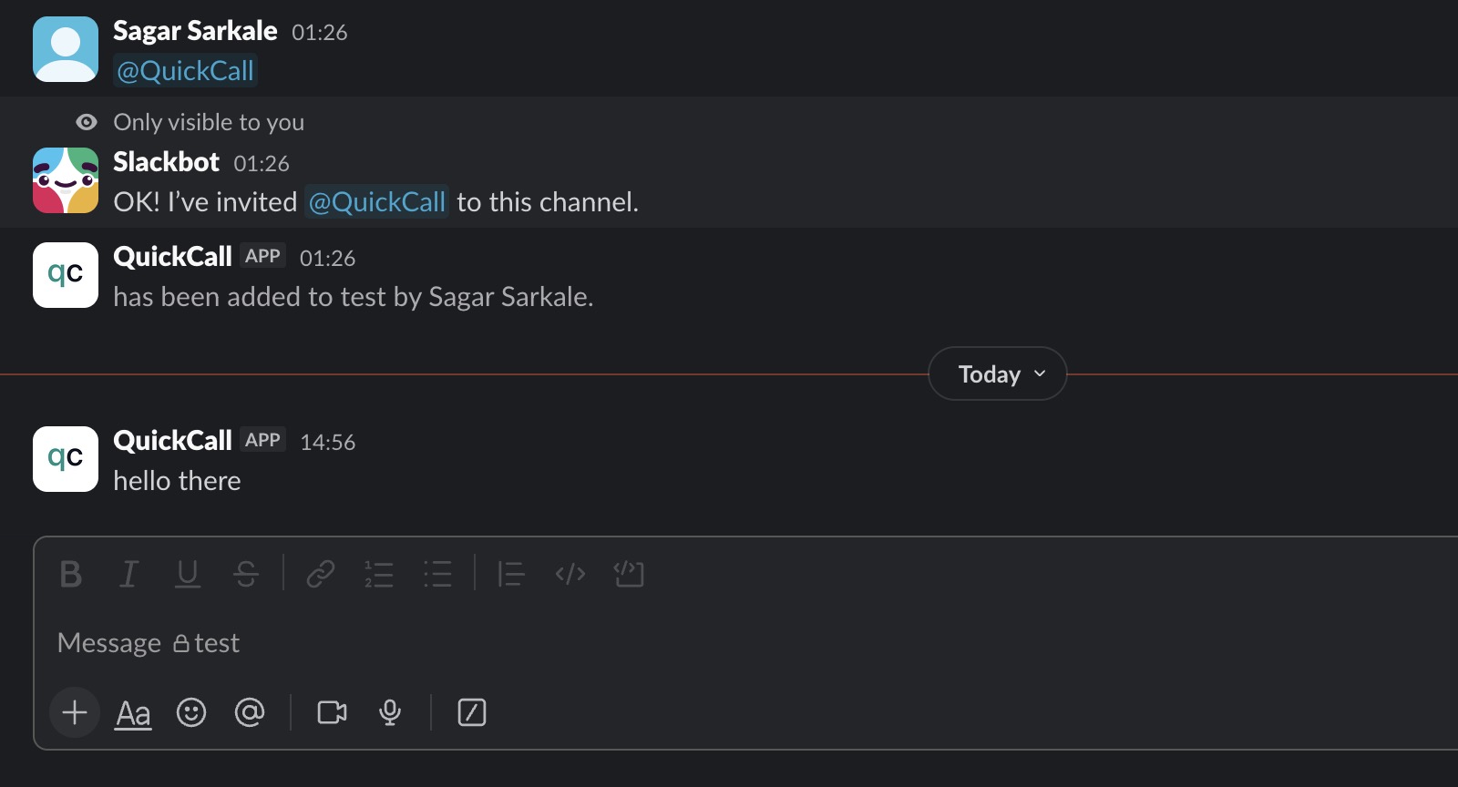The image size is (1458, 787).
Task: Toggle underline formatting button
Action: pyautogui.click(x=188, y=574)
